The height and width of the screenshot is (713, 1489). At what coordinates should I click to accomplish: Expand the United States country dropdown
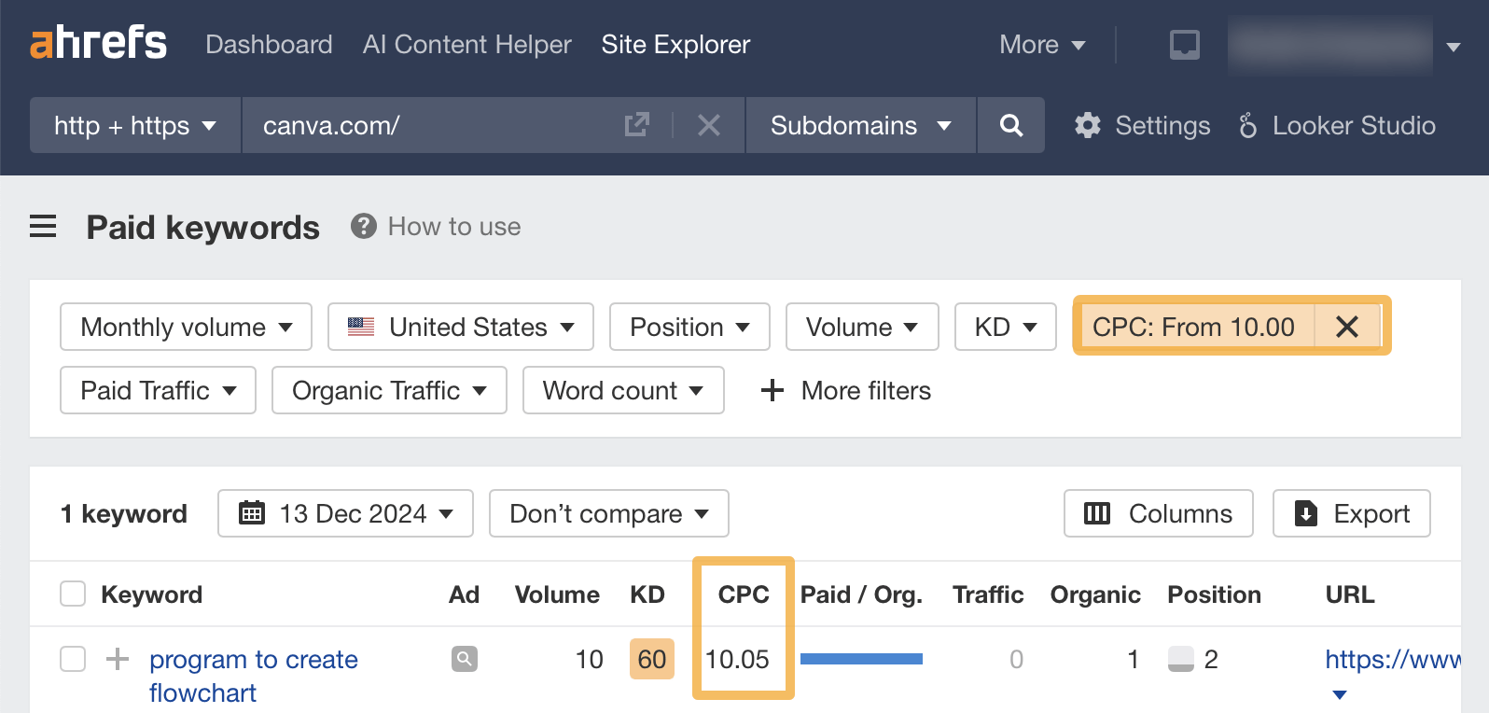point(461,327)
